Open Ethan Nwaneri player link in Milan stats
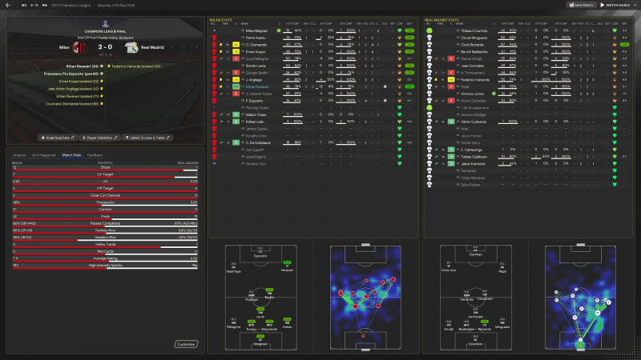The image size is (641, 360). tap(257, 86)
